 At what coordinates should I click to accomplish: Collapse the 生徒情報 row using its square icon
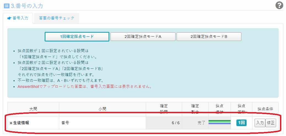[11, 123]
